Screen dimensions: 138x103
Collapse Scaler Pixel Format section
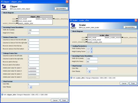[x=71, y=66]
